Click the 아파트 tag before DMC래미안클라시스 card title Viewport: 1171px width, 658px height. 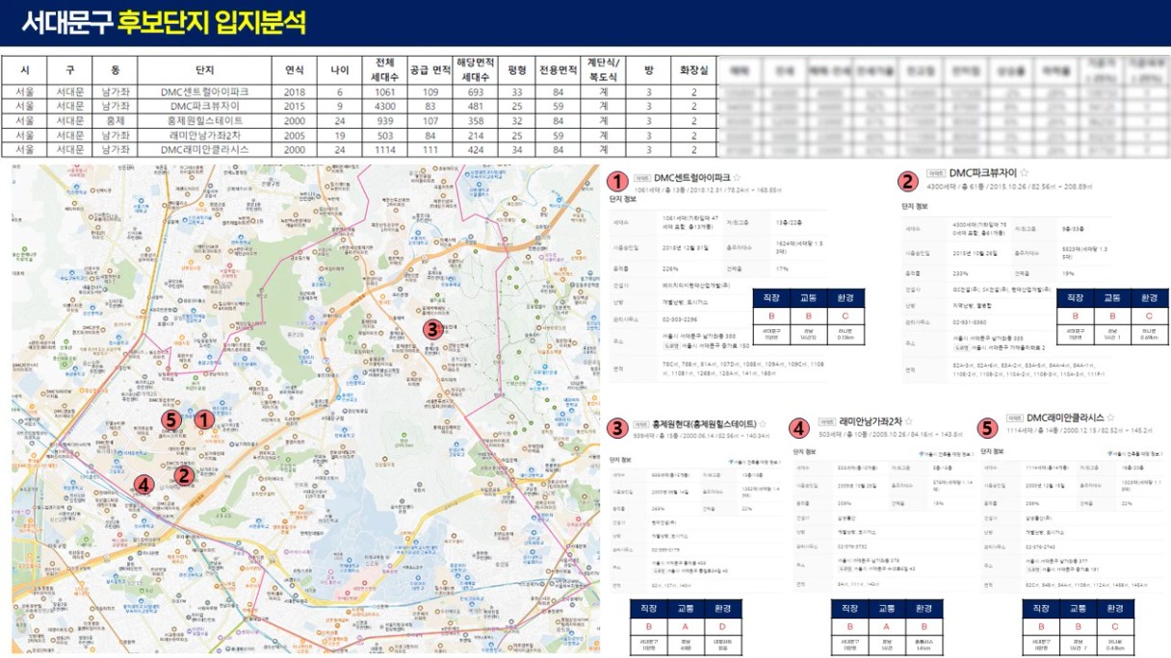1014,418
